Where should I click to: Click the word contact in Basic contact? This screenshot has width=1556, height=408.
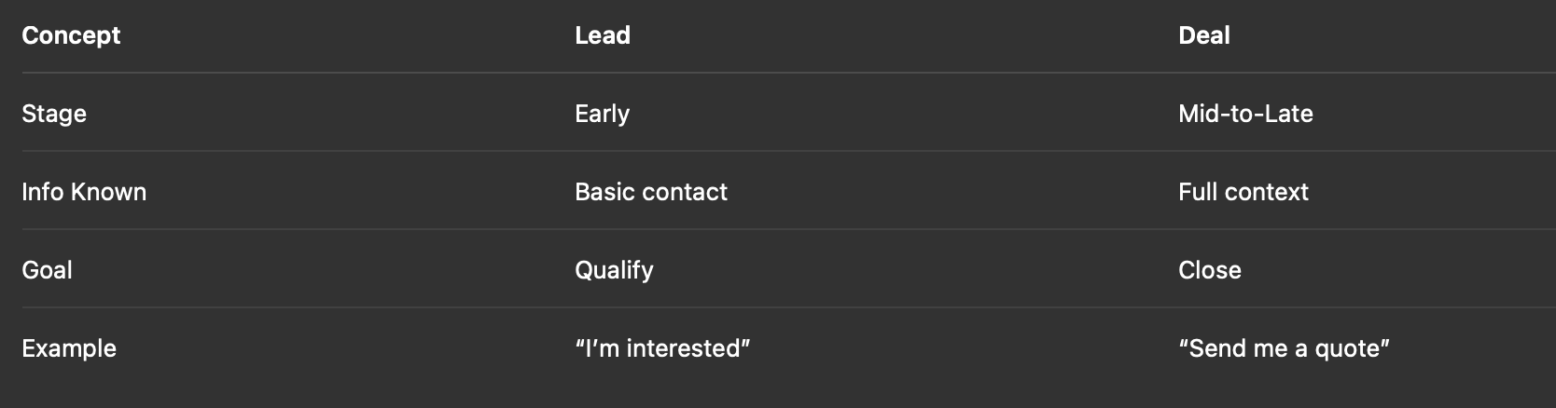point(688,192)
